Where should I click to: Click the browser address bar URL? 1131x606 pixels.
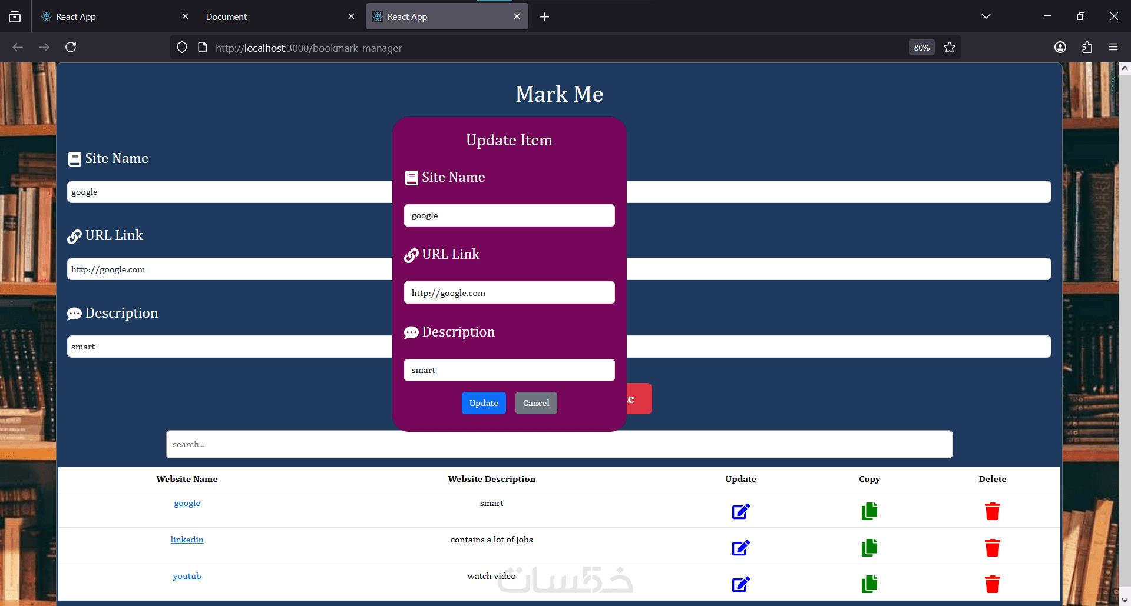309,48
